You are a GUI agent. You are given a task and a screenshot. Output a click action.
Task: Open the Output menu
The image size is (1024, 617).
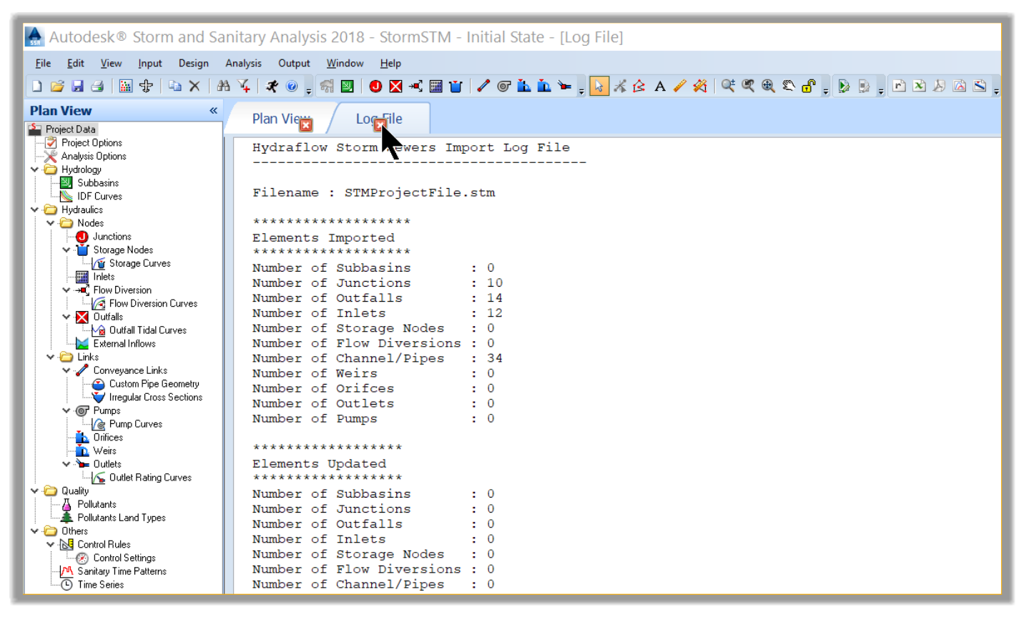pos(294,63)
